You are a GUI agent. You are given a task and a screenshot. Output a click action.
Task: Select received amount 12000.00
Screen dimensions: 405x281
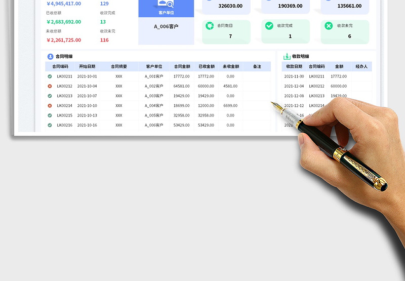click(x=206, y=106)
